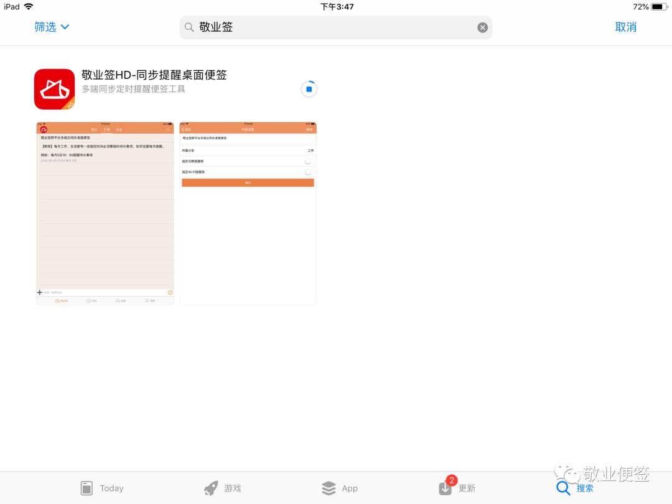Click the battery indicator in status bar
Image resolution: width=672 pixels, height=504 pixels.
[x=659, y=7]
